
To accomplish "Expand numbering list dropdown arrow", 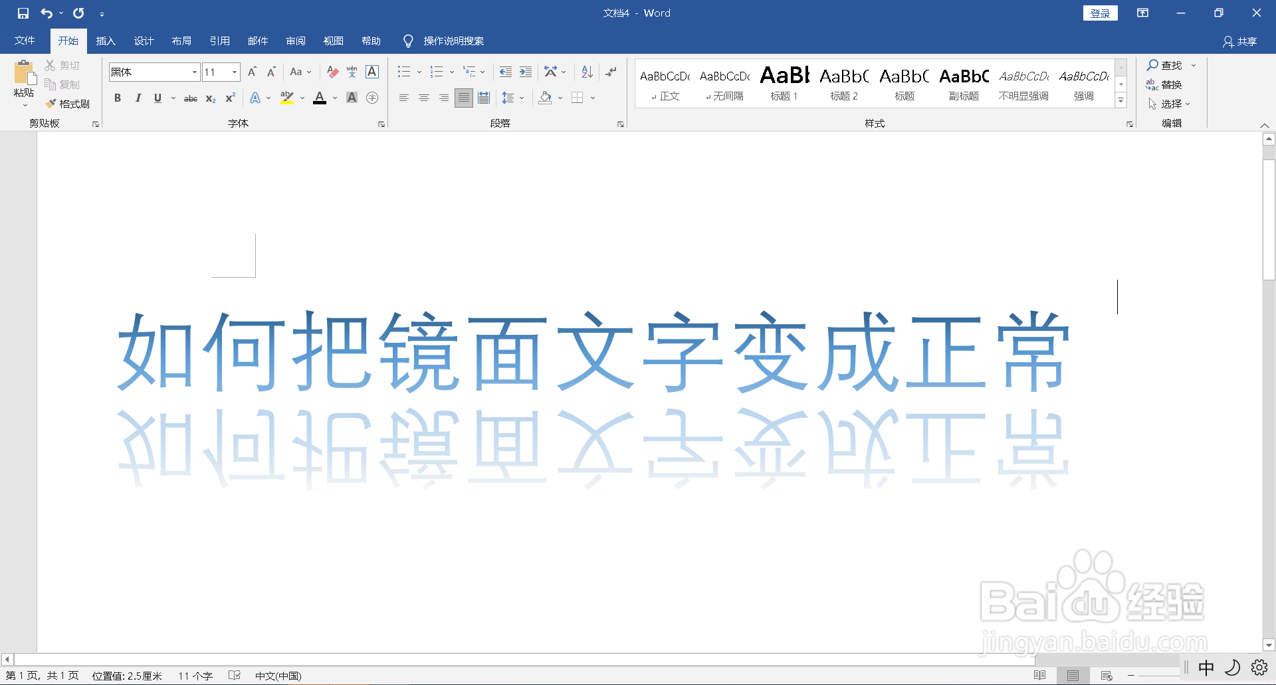I will pyautogui.click(x=452, y=72).
